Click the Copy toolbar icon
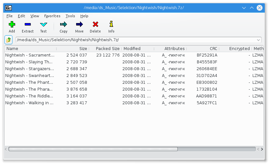Viewport: 270px width, 165px height. (63, 24)
